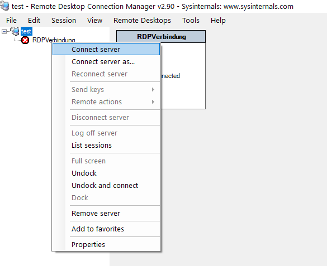The width and height of the screenshot is (327, 266).
Task: Choose Undock and connect
Action: [x=106, y=186]
